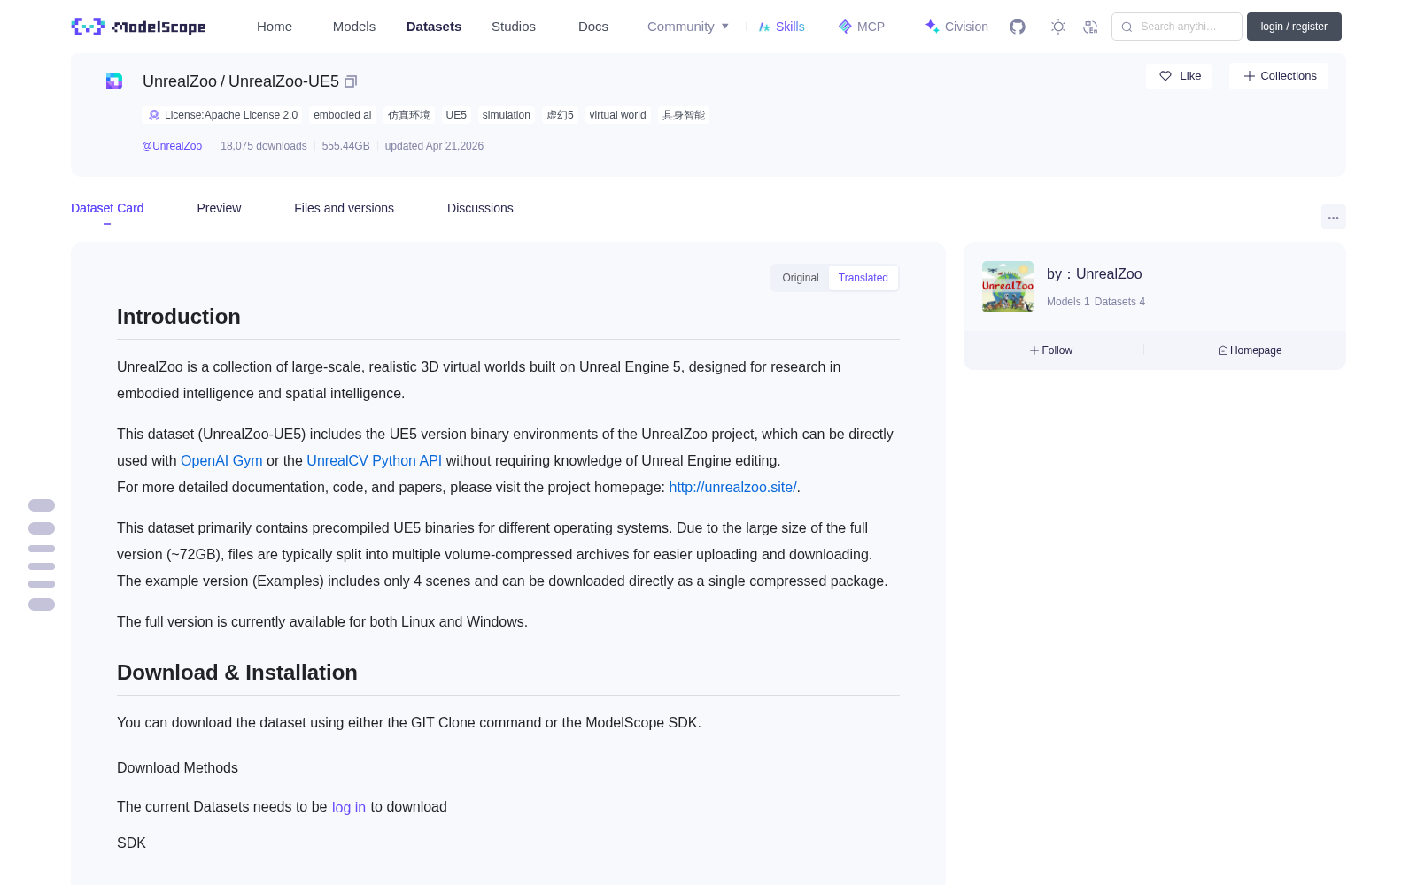Show the Translated text version
This screenshot has width=1417, height=885.
[x=863, y=278]
